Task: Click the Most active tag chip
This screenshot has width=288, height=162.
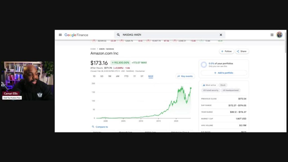Action: click(209, 85)
